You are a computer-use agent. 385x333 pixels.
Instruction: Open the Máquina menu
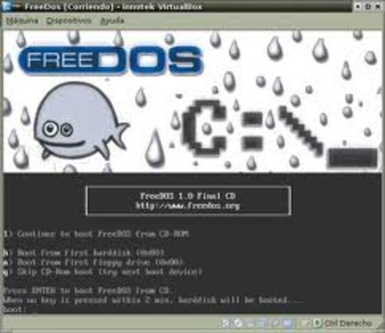[22, 21]
